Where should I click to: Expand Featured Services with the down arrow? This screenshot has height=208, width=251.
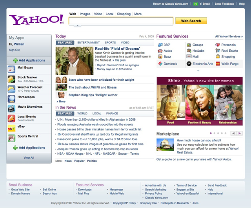point(198,71)
